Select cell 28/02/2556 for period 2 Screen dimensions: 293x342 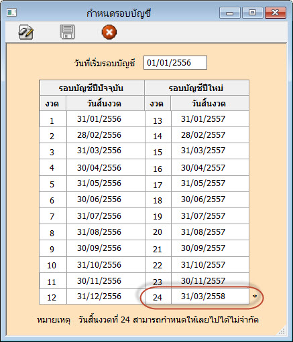[x=106, y=135]
